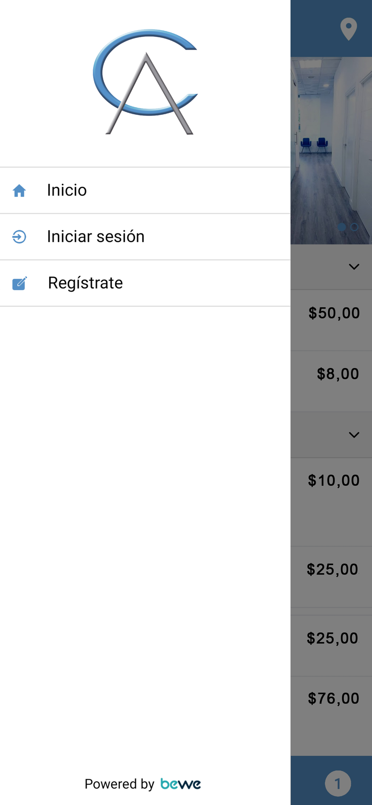Click the bewe logo
Image resolution: width=372 pixels, height=805 pixels.
[180, 784]
